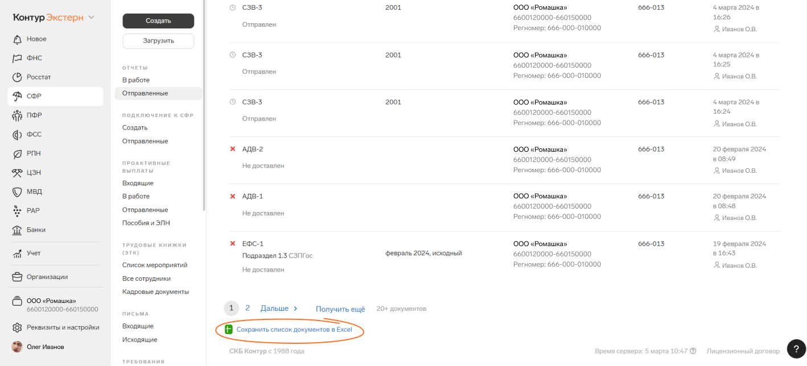The height and width of the screenshot is (366, 807).
Task: Open the ООО «Ромашка» organization switcher
Action: click(x=51, y=305)
